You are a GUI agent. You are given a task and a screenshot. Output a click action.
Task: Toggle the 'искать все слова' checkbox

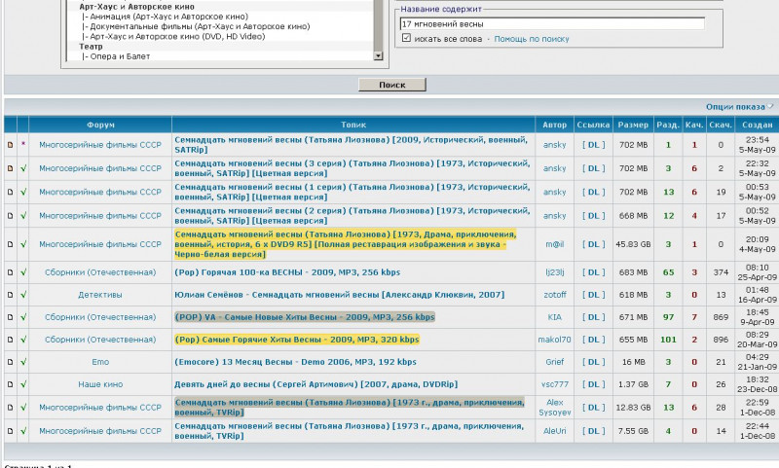[x=406, y=38]
